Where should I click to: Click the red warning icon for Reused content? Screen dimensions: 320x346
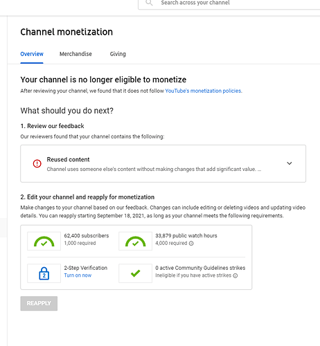point(37,163)
